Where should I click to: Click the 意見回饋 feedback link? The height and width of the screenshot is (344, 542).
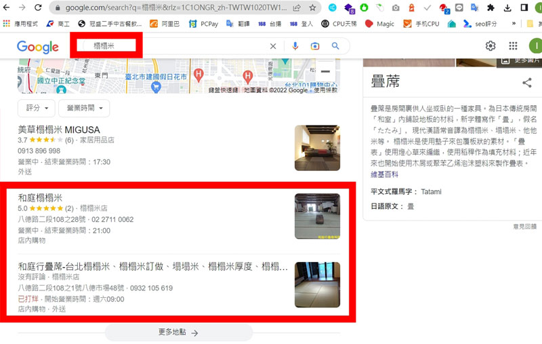click(x=524, y=227)
